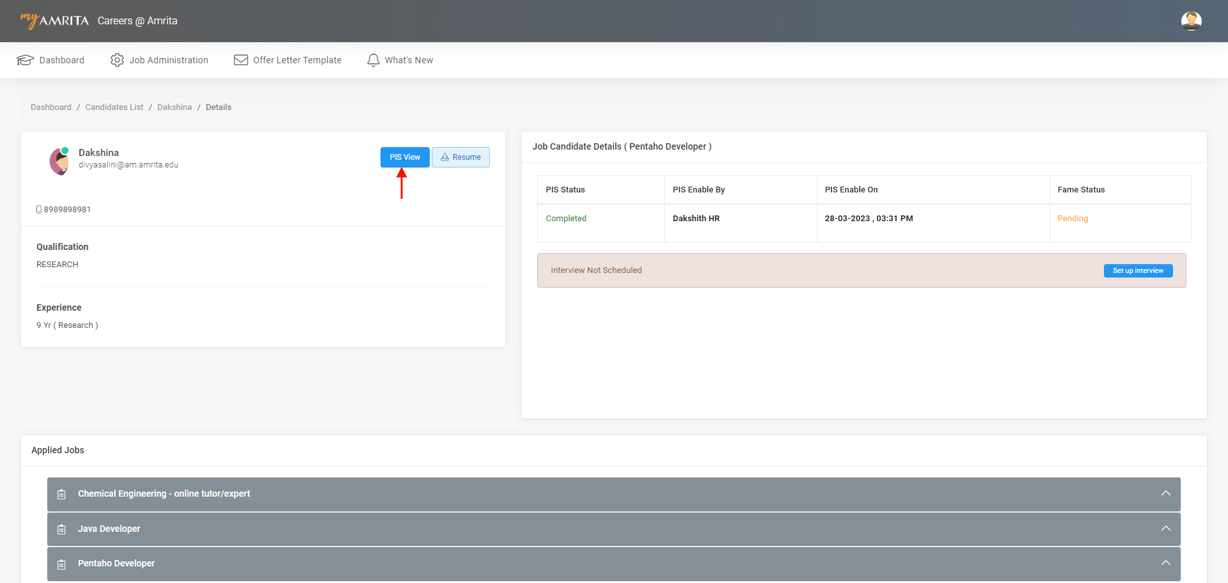Open the user profile avatar menu

point(1191,21)
